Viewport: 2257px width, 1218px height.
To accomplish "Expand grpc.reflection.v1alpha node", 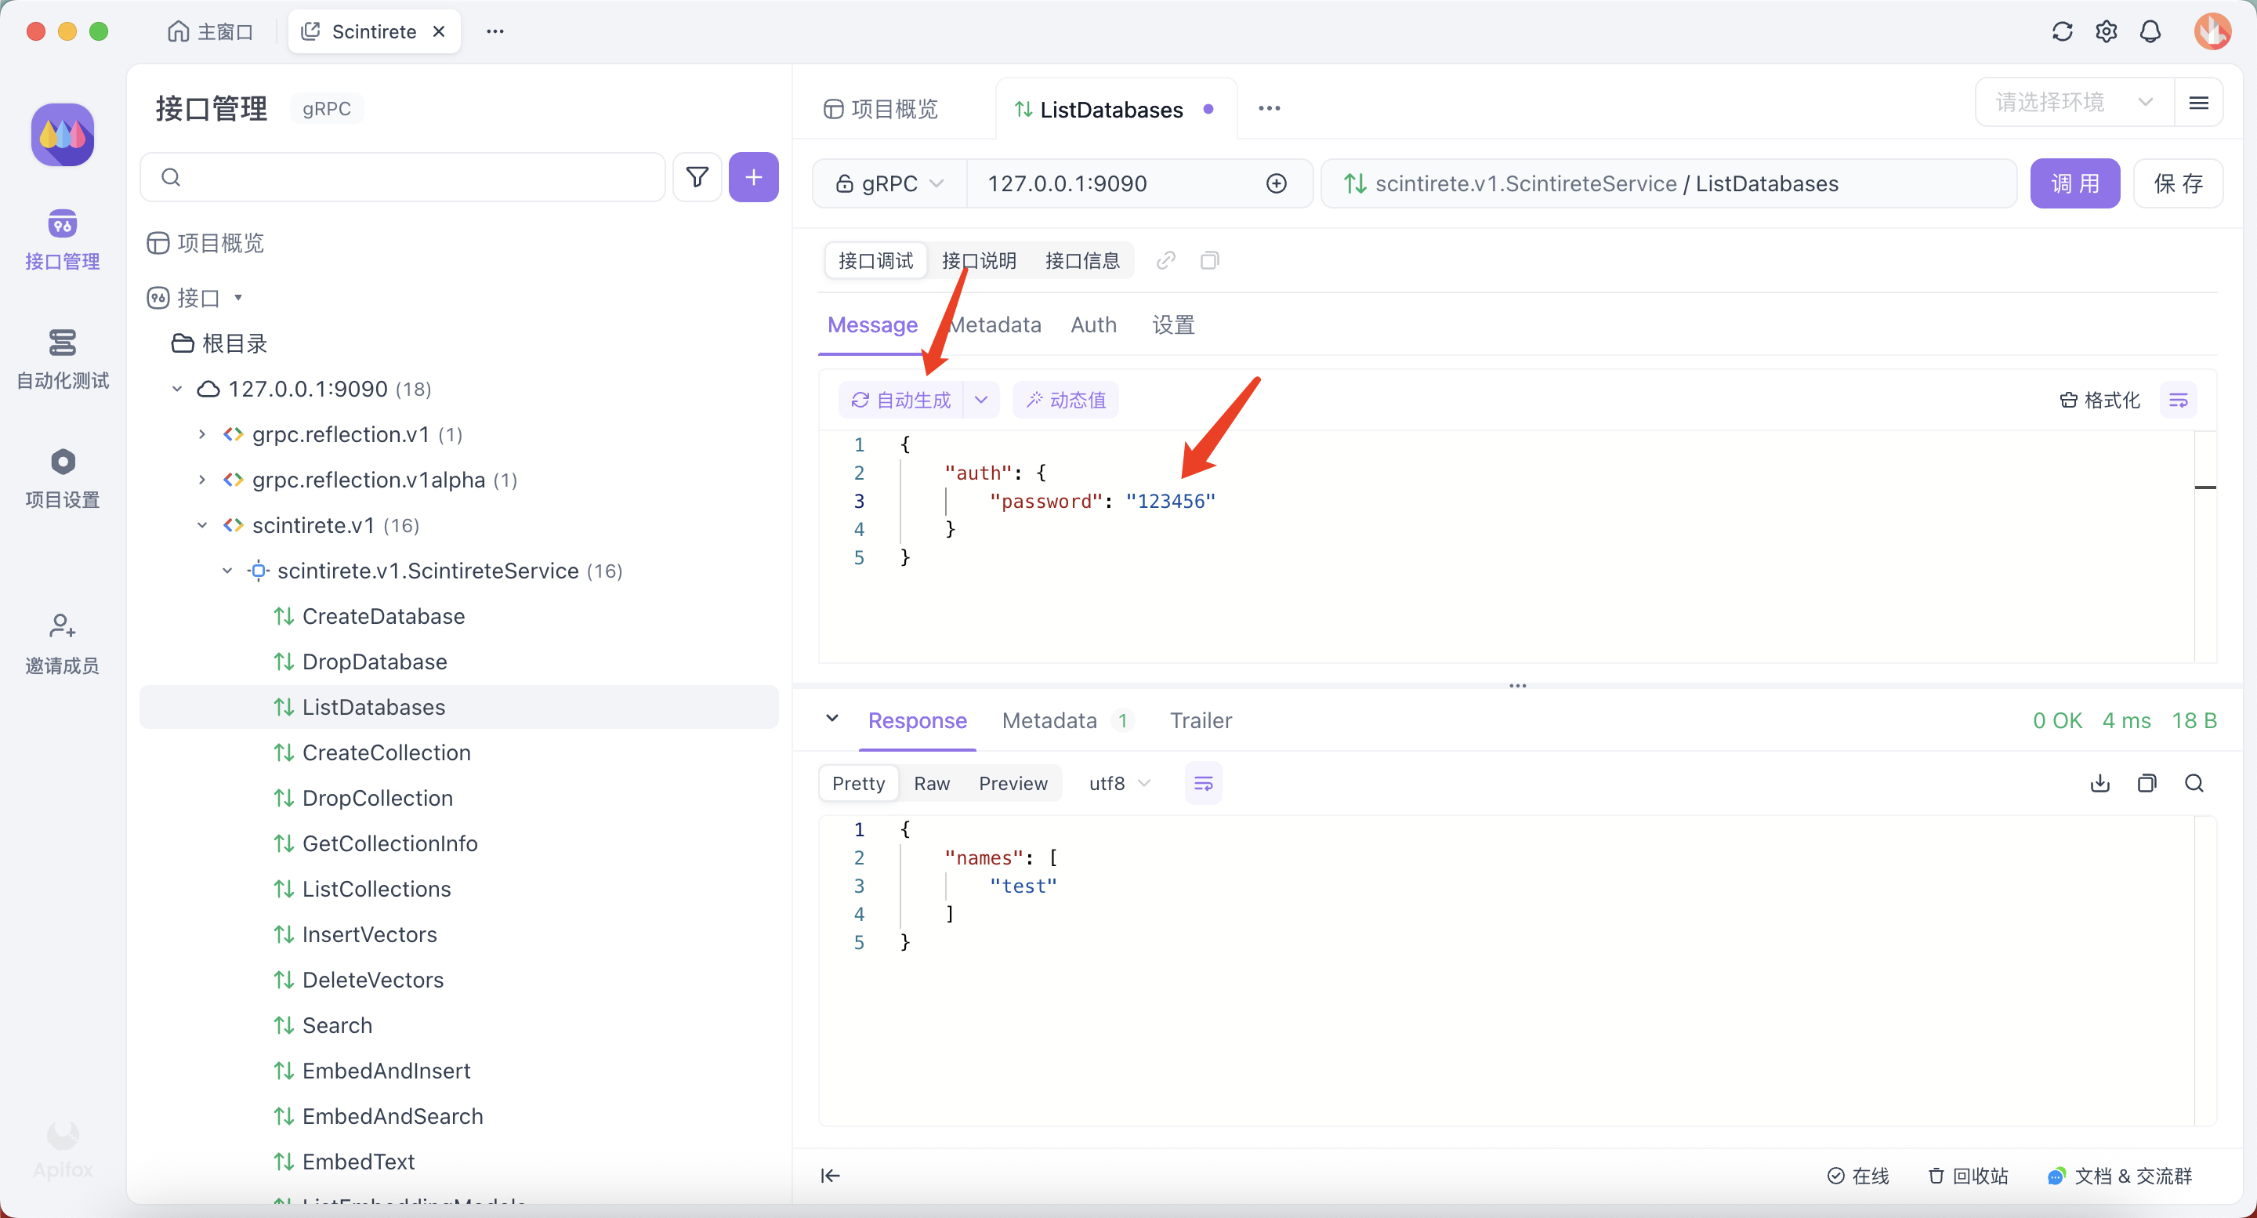I will pos(202,480).
